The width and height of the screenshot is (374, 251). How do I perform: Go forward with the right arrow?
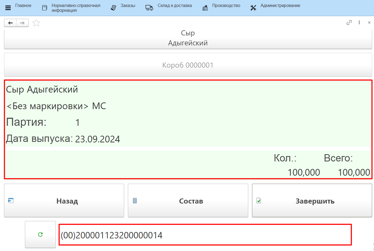[x=23, y=23]
